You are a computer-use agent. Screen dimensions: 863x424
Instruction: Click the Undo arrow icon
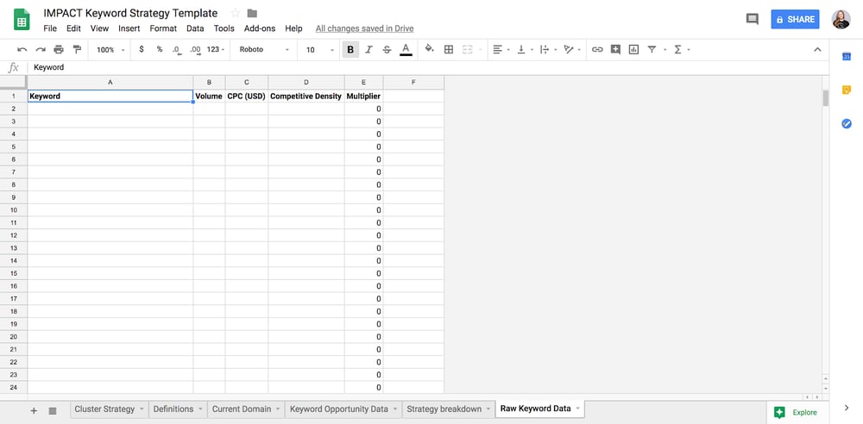[x=22, y=49]
